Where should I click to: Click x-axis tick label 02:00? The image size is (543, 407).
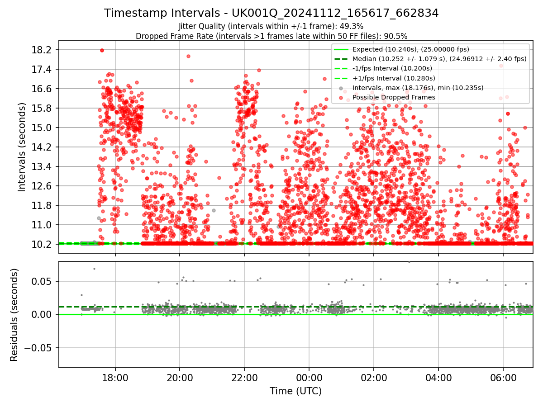374,378
